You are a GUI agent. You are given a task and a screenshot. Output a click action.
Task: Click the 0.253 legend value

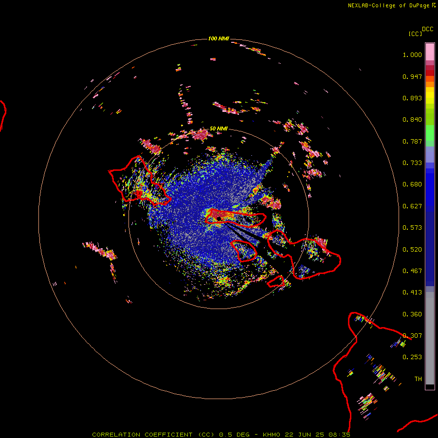[x=412, y=357]
